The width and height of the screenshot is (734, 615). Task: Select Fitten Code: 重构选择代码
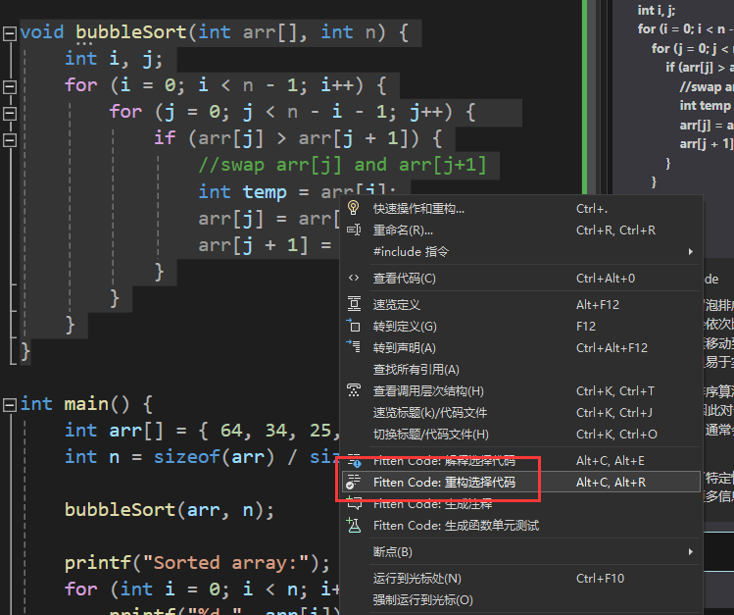tap(444, 483)
